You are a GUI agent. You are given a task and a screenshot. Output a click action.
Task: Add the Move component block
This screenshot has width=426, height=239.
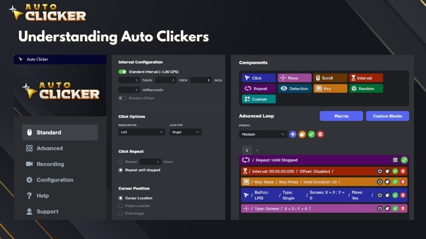coord(294,78)
